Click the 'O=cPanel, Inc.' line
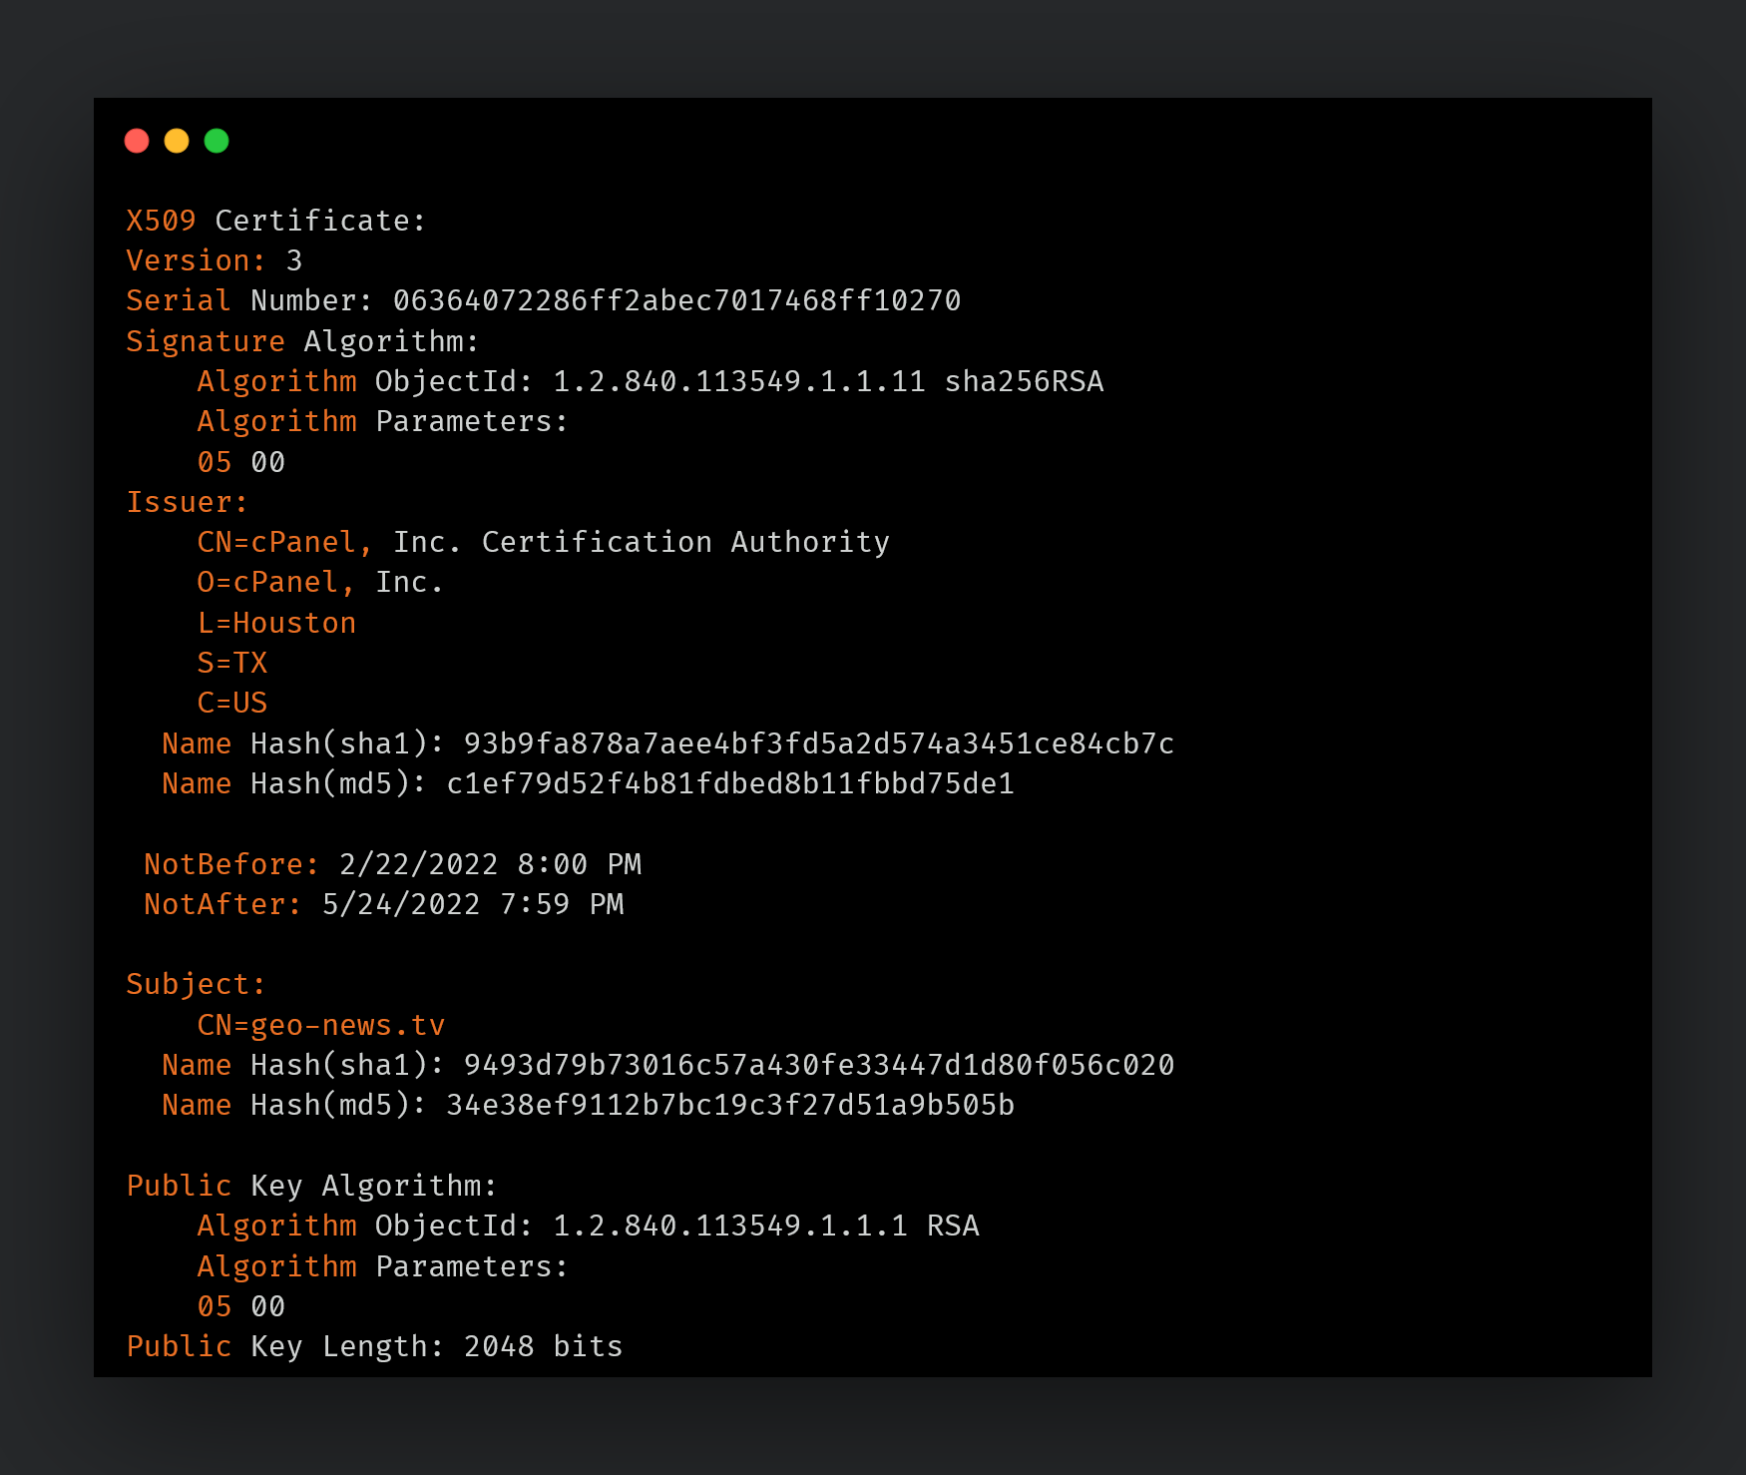The image size is (1746, 1475). click(320, 582)
